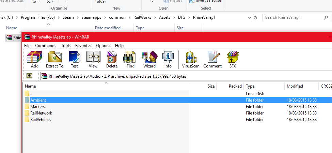Click the Extract To toolbar icon
The height and width of the screenshot is (153, 332).
point(55,57)
